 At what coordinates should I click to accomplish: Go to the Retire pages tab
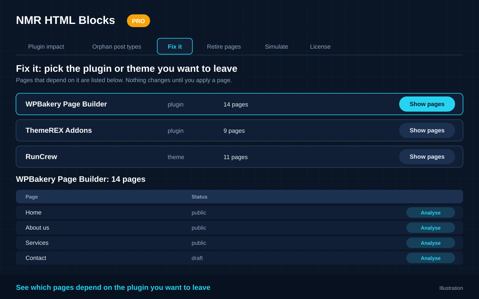click(x=224, y=47)
